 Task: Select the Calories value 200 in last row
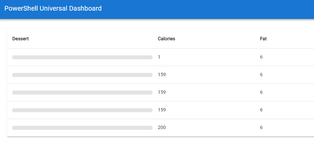[161, 128]
